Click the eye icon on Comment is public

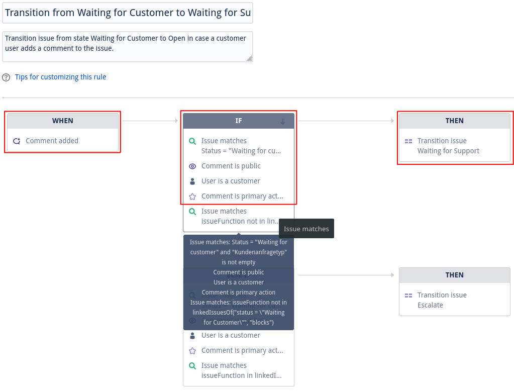pyautogui.click(x=192, y=166)
